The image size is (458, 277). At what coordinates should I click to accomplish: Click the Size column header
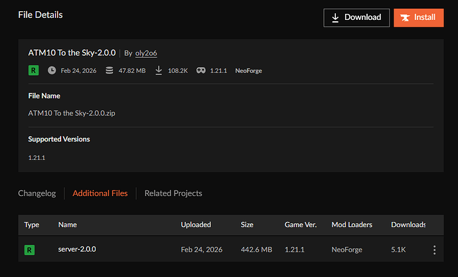pyautogui.click(x=247, y=225)
